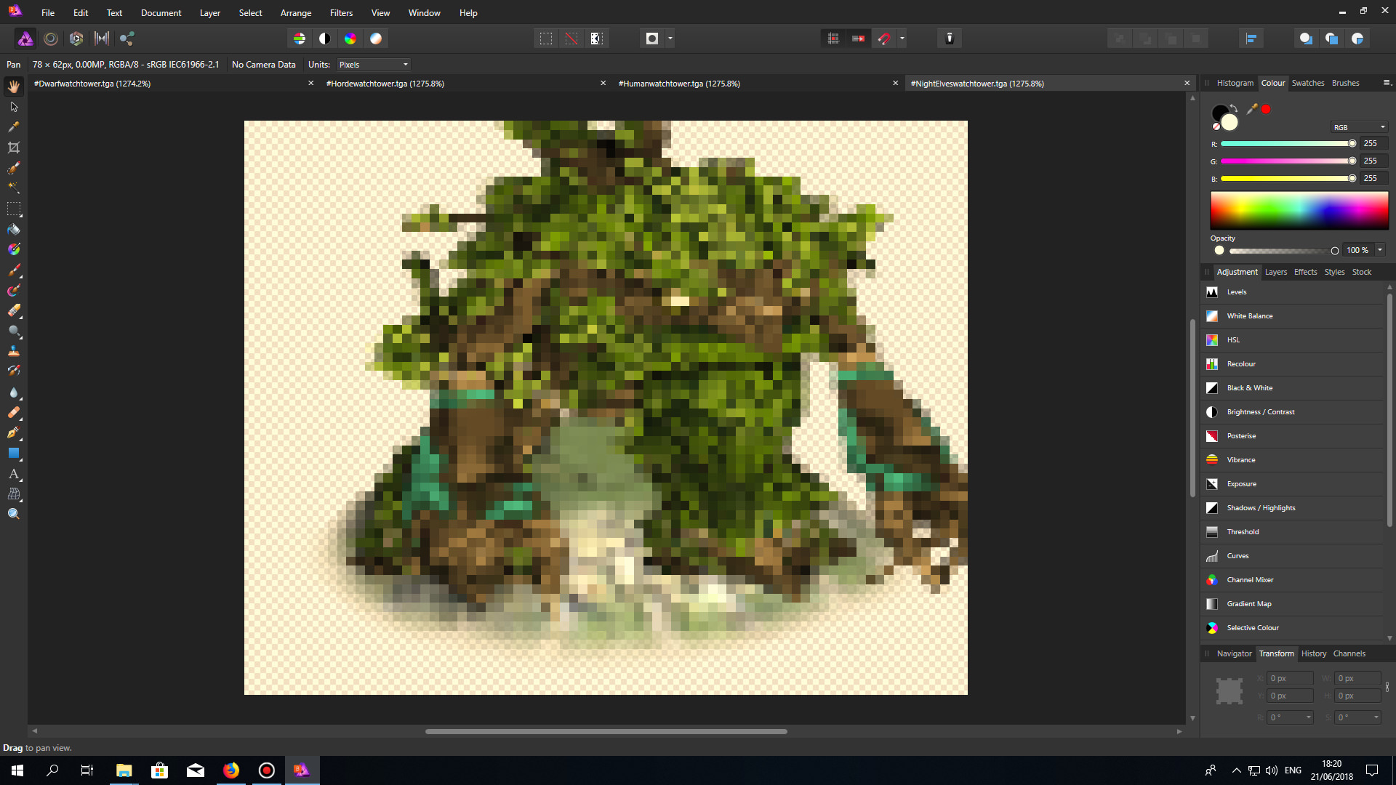Viewport: 1396px width, 785px height.
Task: Open the Swatches panel tab
Action: point(1307,83)
